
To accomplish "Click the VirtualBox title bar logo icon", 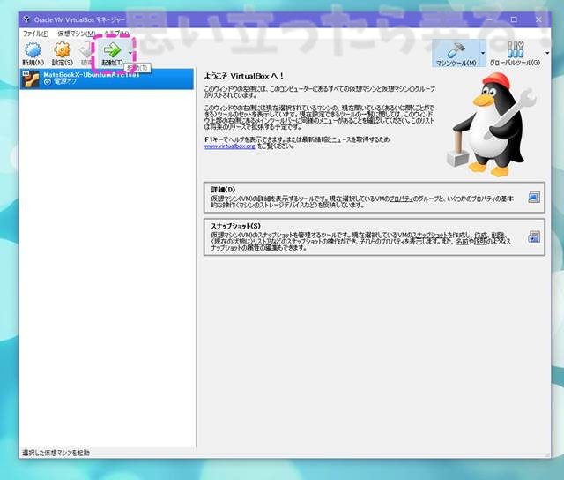I will pos(26,19).
